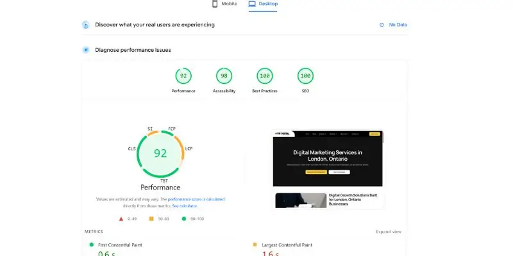
Task: Click the SEO label under the gauge
Action: click(305, 91)
